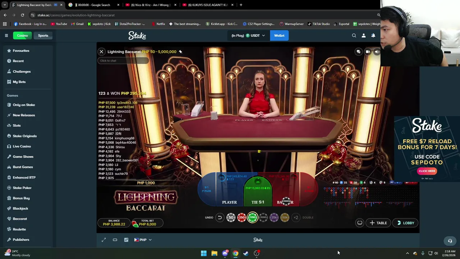460x259 pixels.
Task: Click the chat input field
Action: pyautogui.click(x=123, y=61)
